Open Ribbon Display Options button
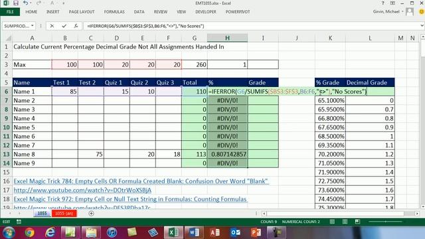 (392, 3)
